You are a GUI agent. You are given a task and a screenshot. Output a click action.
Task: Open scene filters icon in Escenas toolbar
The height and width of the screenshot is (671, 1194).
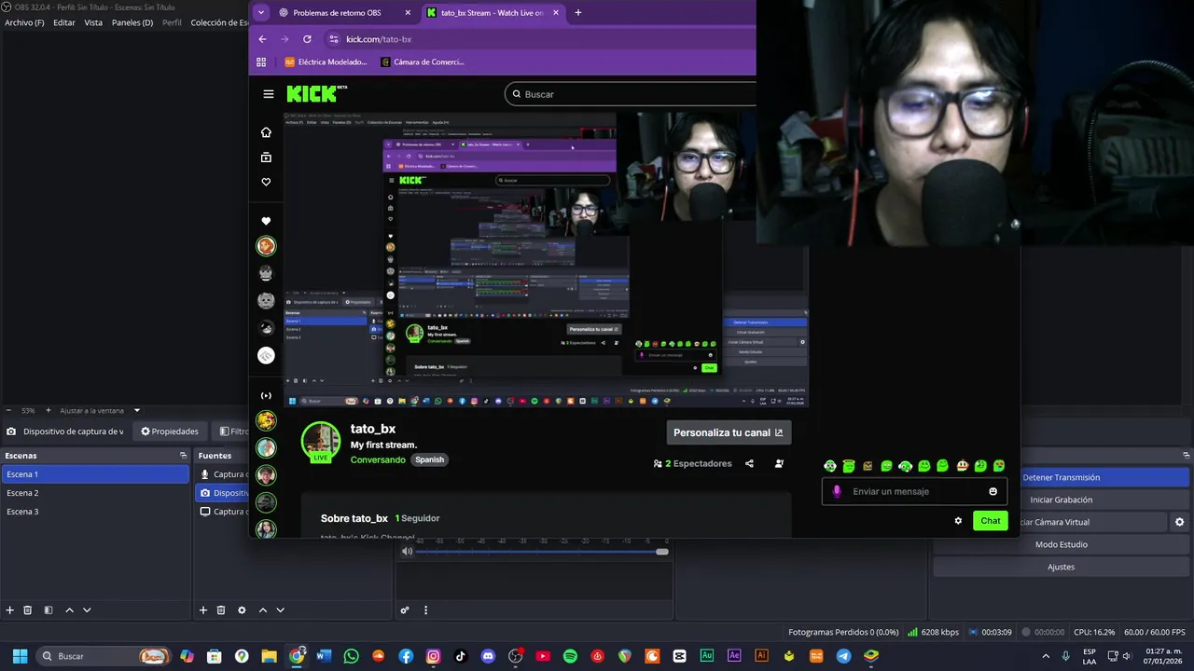pyautogui.click(x=49, y=610)
